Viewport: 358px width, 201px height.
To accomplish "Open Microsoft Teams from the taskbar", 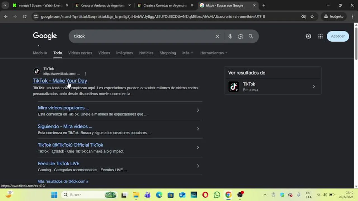I will coord(147,195).
